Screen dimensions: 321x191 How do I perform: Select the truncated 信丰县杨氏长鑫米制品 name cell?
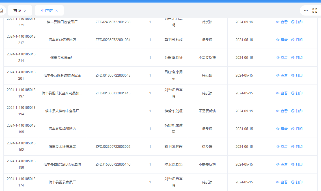tap(62, 93)
